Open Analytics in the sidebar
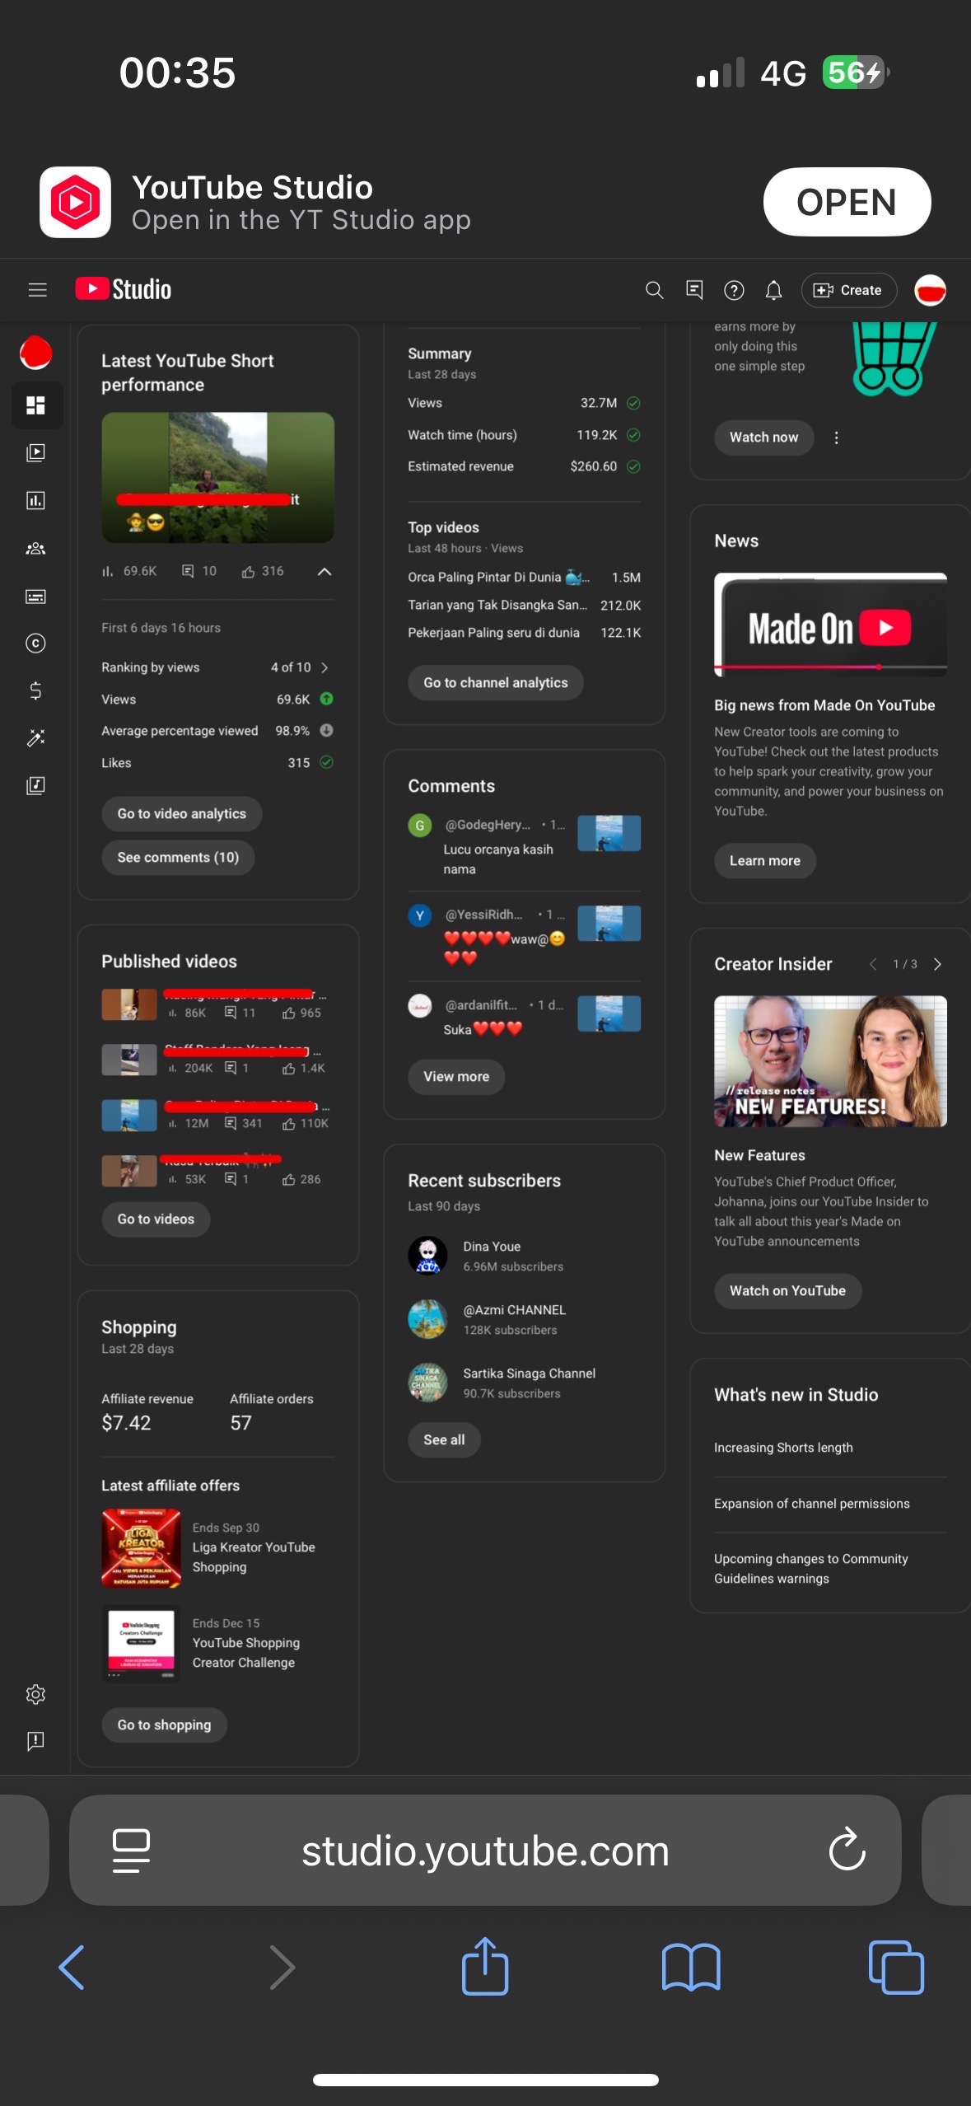This screenshot has width=971, height=2106. click(x=35, y=501)
